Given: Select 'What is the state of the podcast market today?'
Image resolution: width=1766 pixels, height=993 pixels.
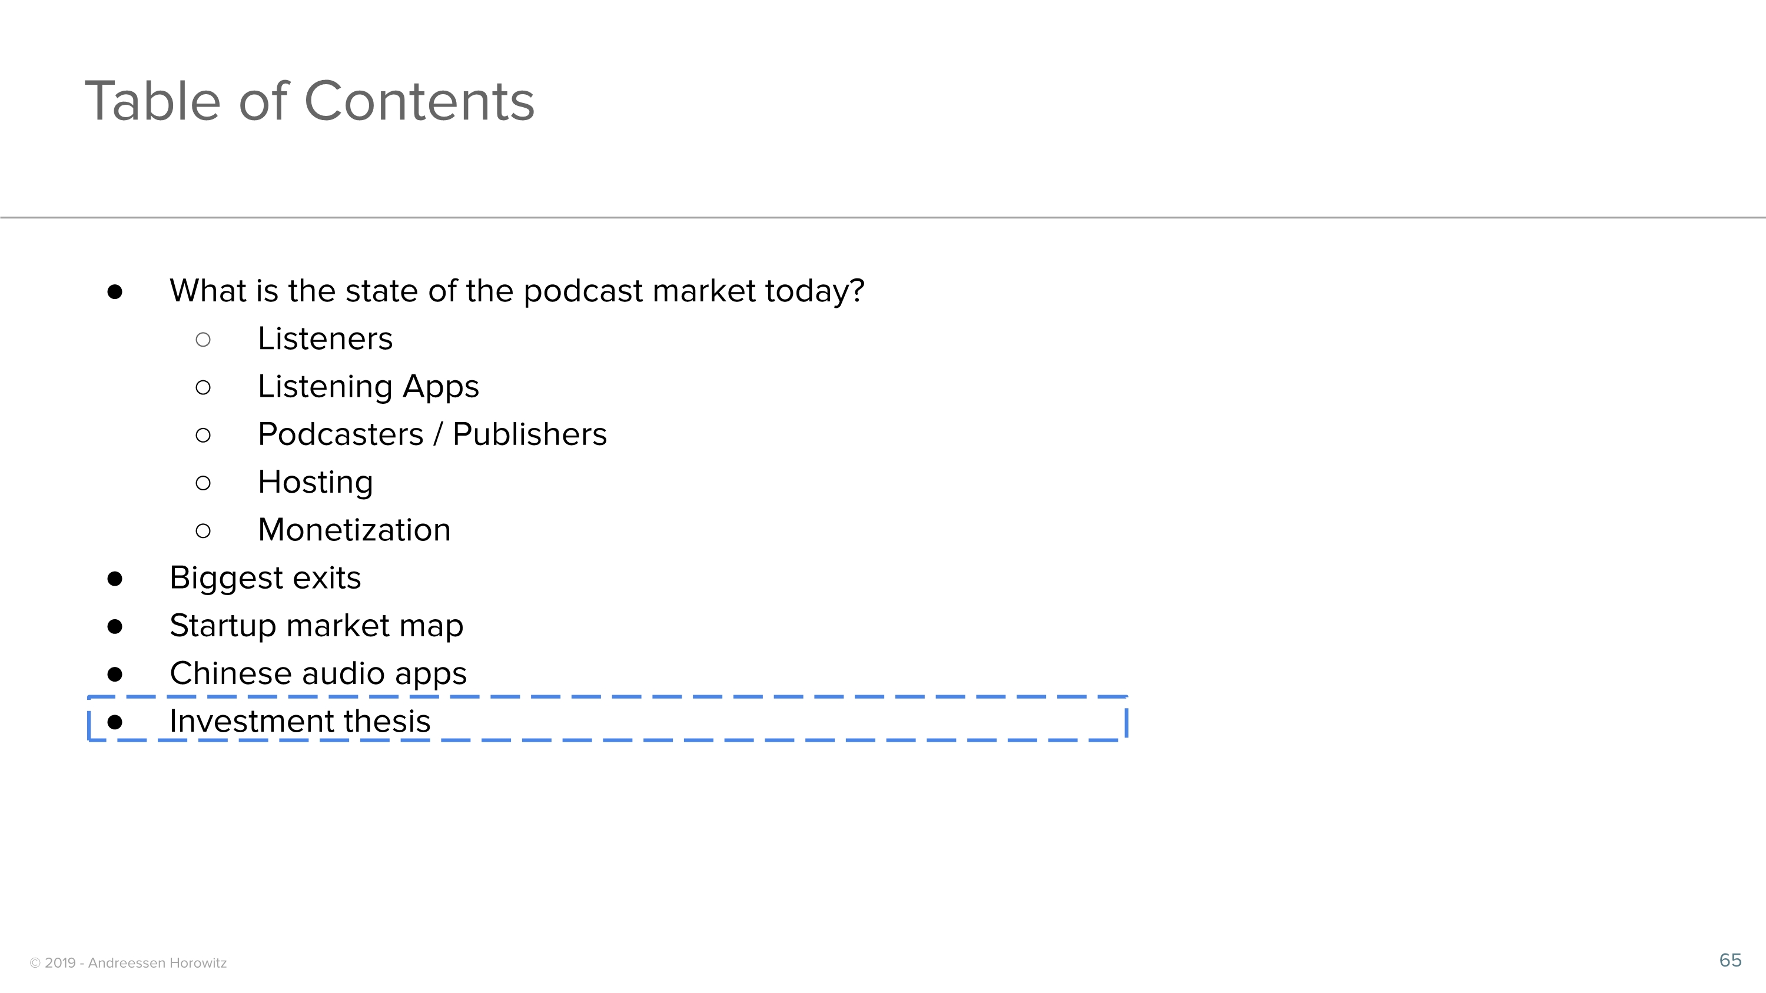Looking at the screenshot, I should (x=516, y=291).
